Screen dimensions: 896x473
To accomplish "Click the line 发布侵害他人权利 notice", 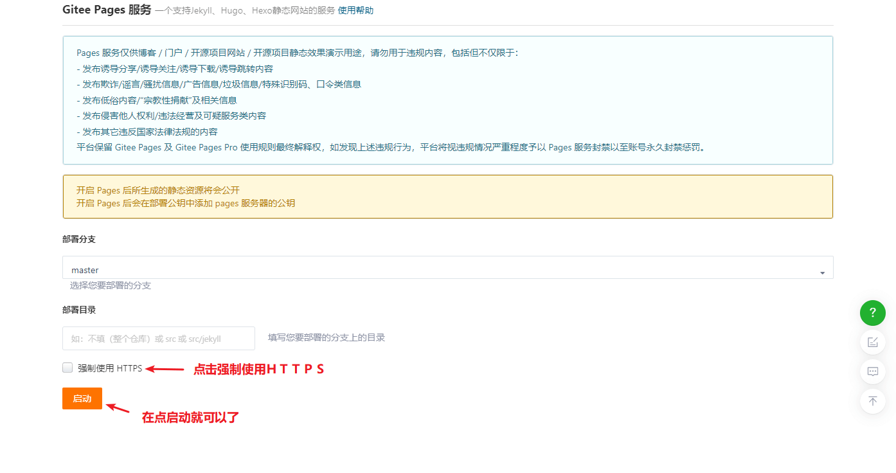I will [171, 116].
